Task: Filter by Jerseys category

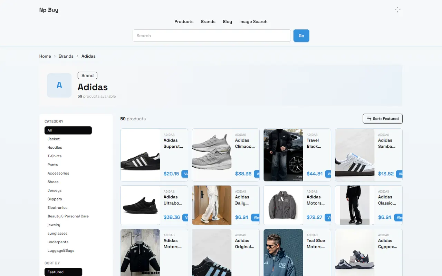Action: point(54,191)
